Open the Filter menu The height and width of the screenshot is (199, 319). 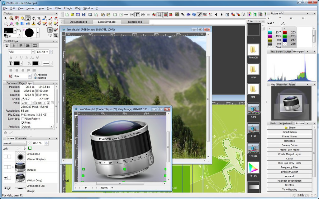click(58, 8)
